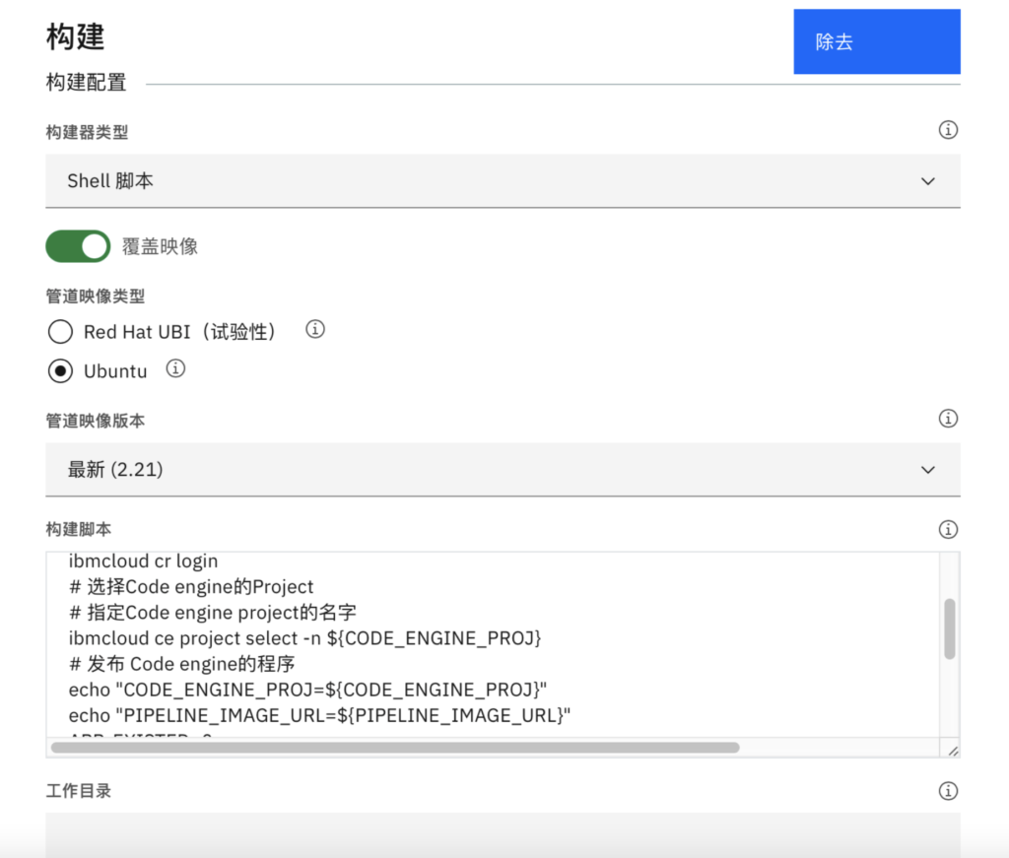Click the '# 指定Code engine project的名字' comment line
This screenshot has height=858, width=1009.
213,613
